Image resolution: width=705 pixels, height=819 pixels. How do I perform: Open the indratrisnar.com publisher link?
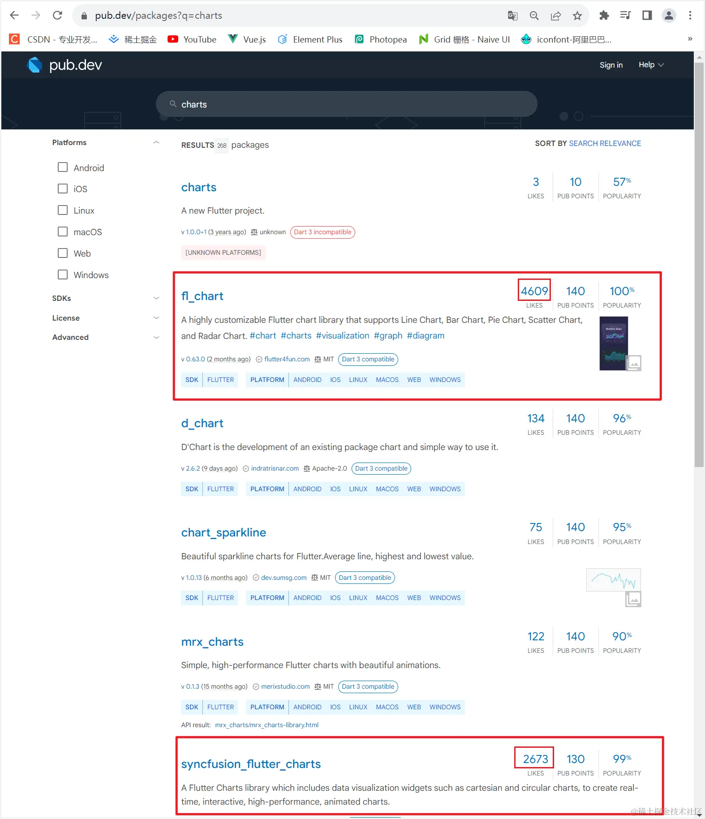tap(275, 468)
